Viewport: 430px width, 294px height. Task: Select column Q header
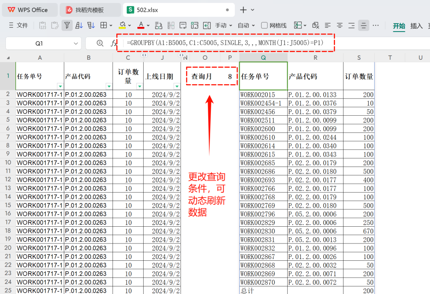[x=263, y=58]
